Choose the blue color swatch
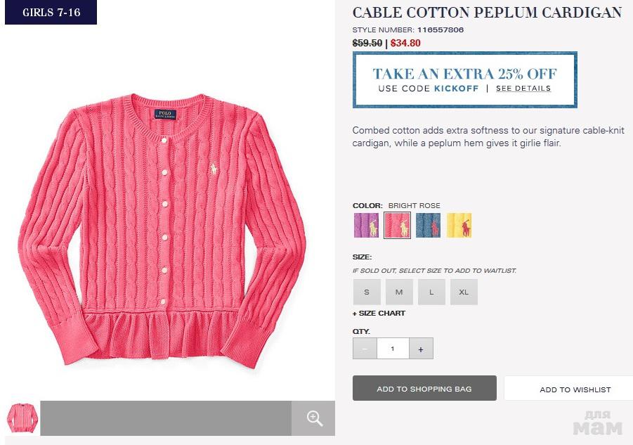This screenshot has width=633, height=445. pos(428,226)
